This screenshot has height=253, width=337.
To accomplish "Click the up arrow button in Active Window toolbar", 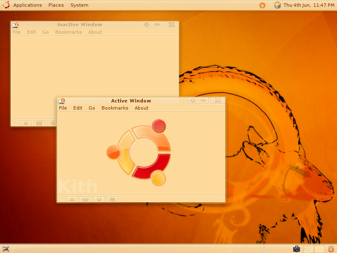I will click(x=72, y=199).
